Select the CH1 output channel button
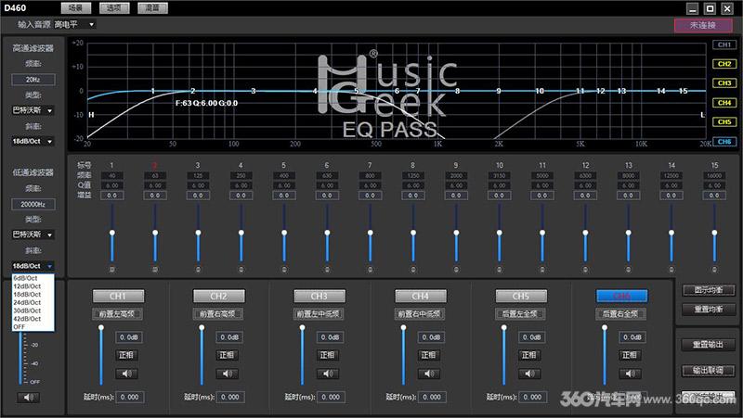 point(118,296)
